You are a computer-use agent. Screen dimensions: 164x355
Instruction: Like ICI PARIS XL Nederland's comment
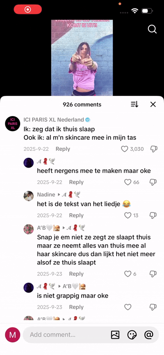(125, 149)
